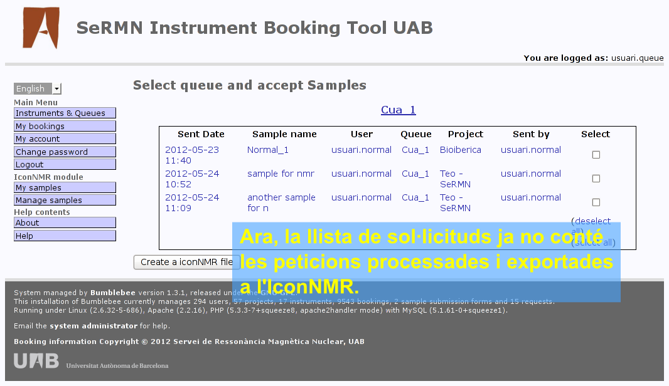
Task: Check the box for 'another sample for n'
Action: click(596, 202)
